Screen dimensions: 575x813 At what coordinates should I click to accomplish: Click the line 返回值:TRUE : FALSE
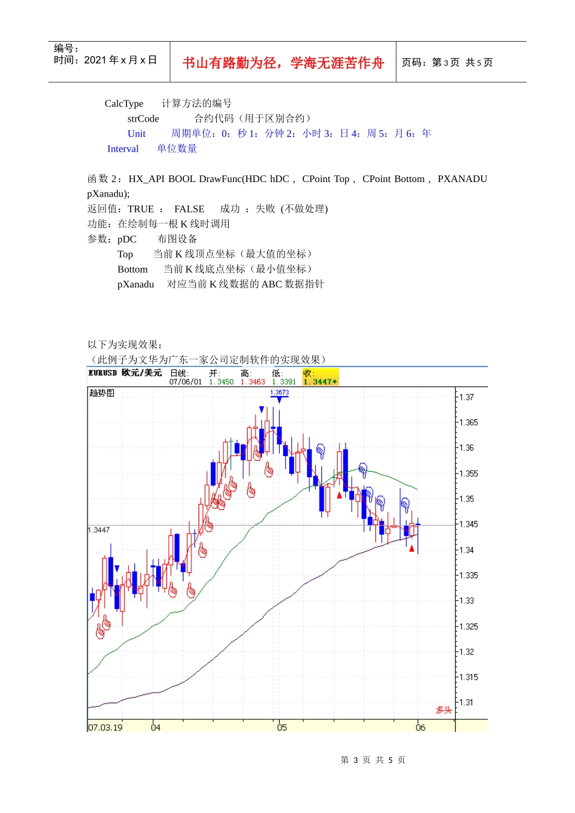click(146, 209)
